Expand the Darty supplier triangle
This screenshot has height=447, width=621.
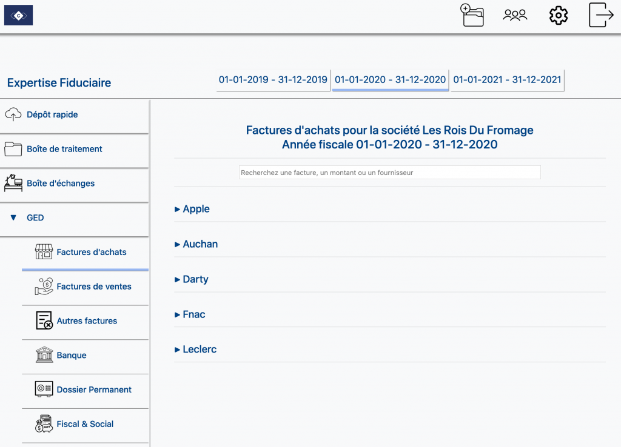178,280
